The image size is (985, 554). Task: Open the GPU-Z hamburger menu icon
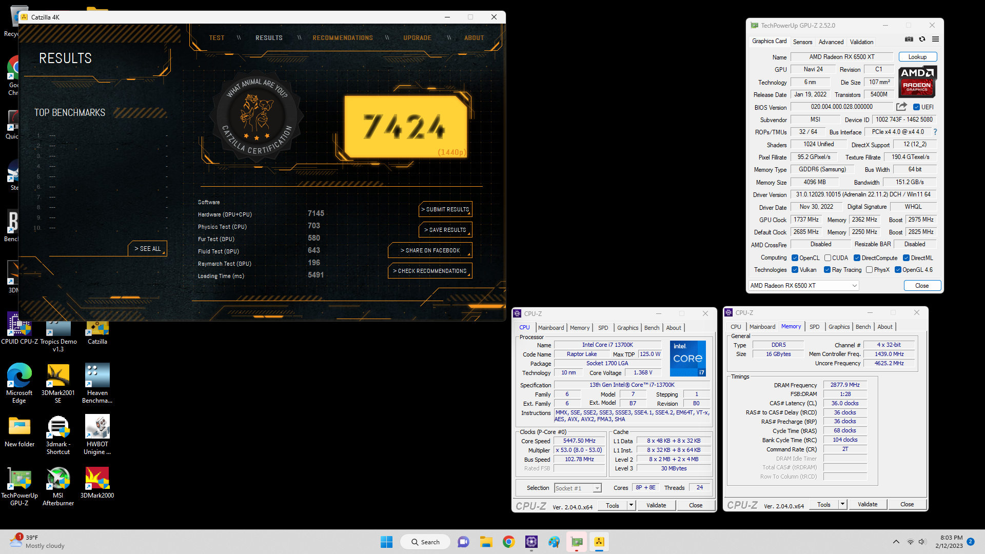(x=935, y=39)
